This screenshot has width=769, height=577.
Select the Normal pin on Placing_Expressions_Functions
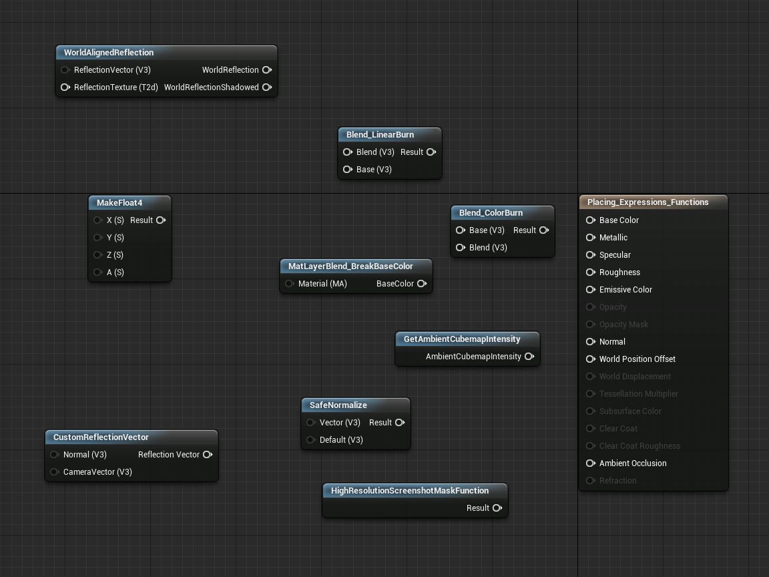591,341
